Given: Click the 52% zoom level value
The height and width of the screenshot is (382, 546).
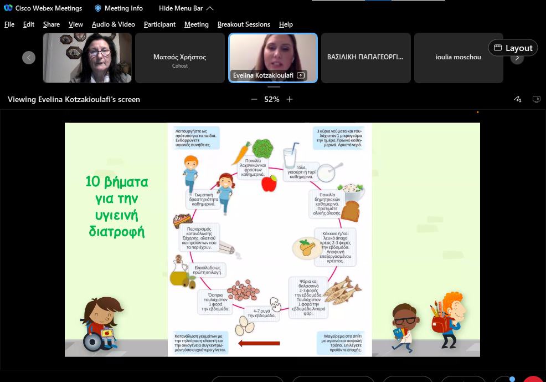Looking at the screenshot, I should [272, 99].
